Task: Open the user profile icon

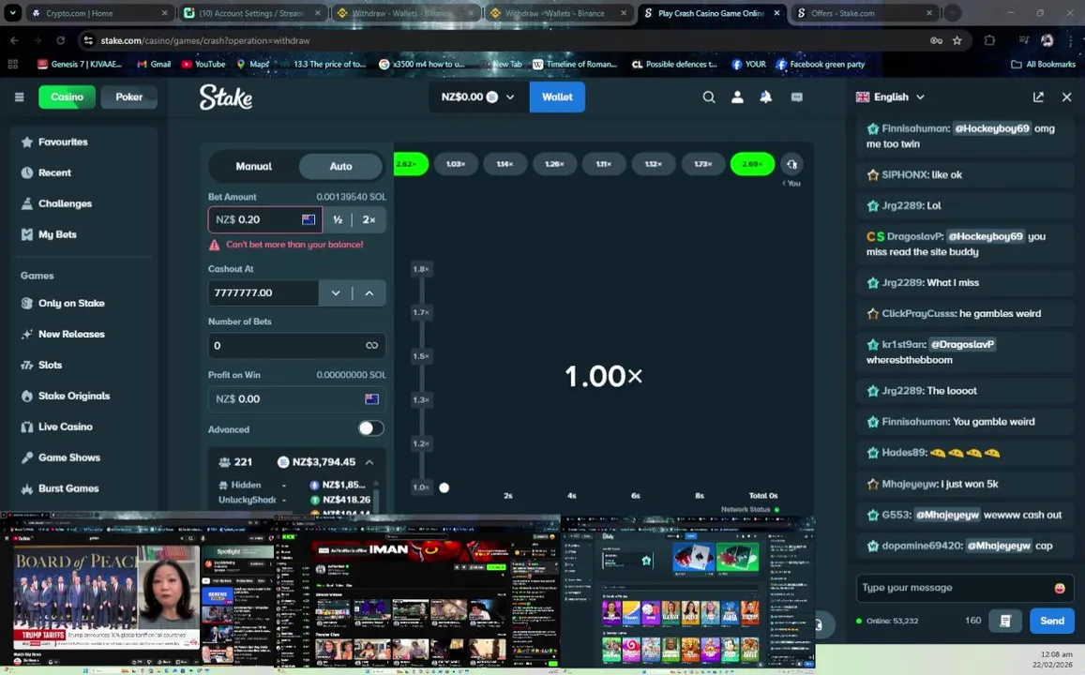Action: [x=738, y=97]
